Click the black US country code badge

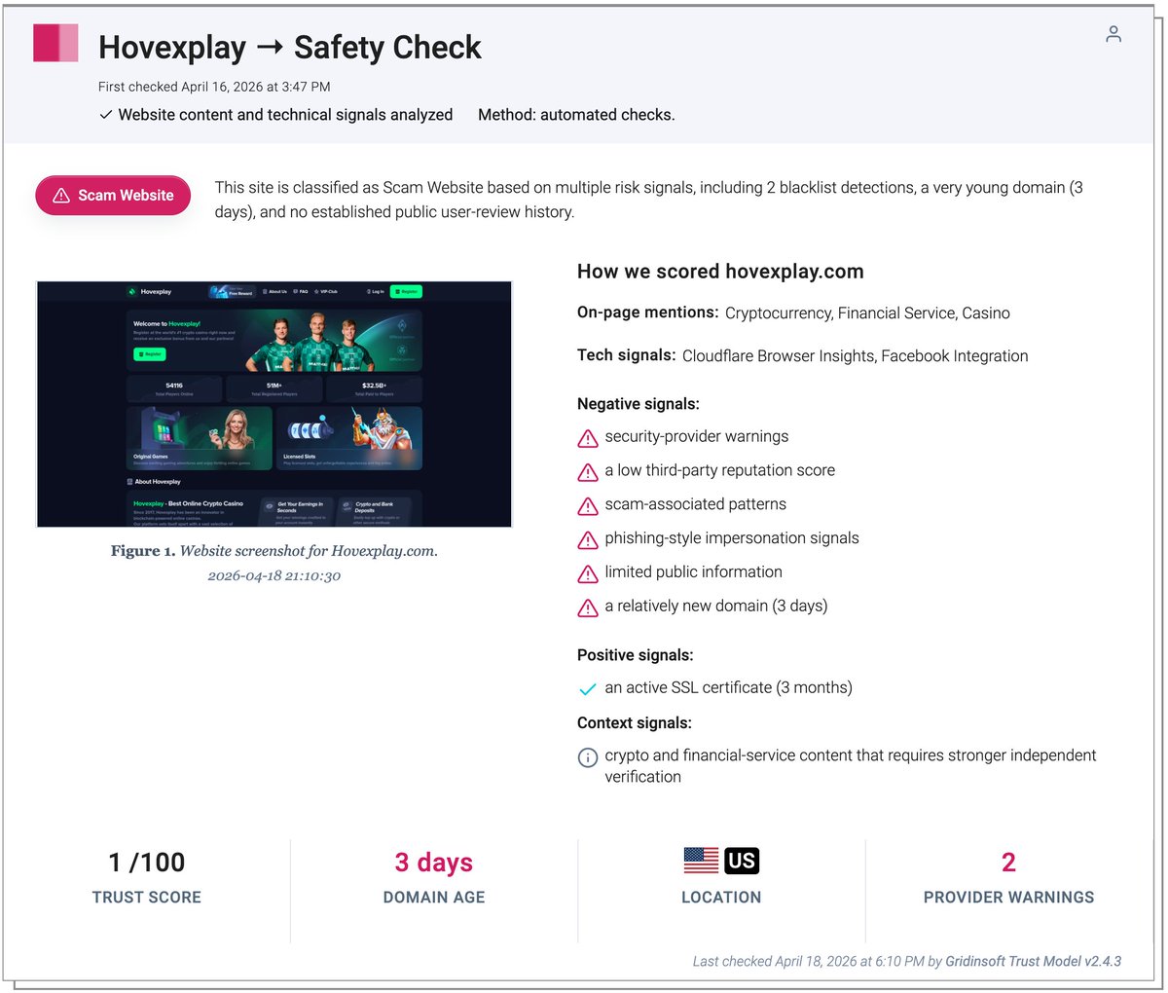pos(742,861)
